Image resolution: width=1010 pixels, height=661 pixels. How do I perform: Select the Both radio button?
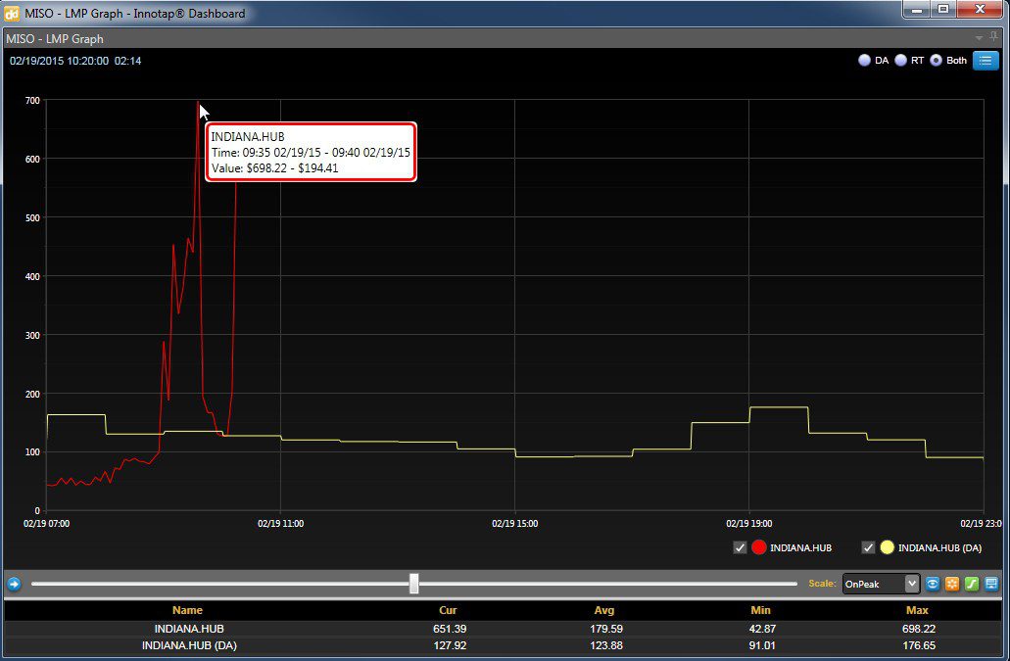(x=936, y=60)
